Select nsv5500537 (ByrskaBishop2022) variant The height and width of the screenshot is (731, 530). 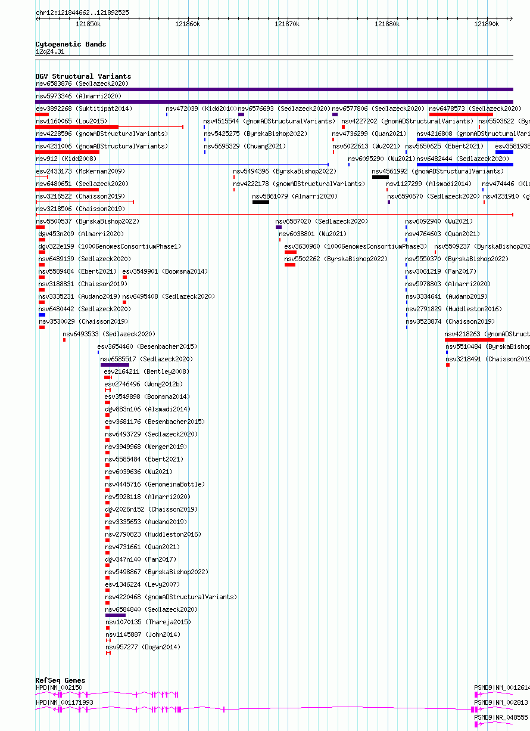pyautogui.click(x=88, y=221)
